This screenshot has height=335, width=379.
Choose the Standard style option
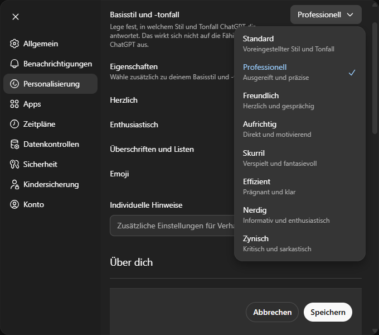[300, 44]
